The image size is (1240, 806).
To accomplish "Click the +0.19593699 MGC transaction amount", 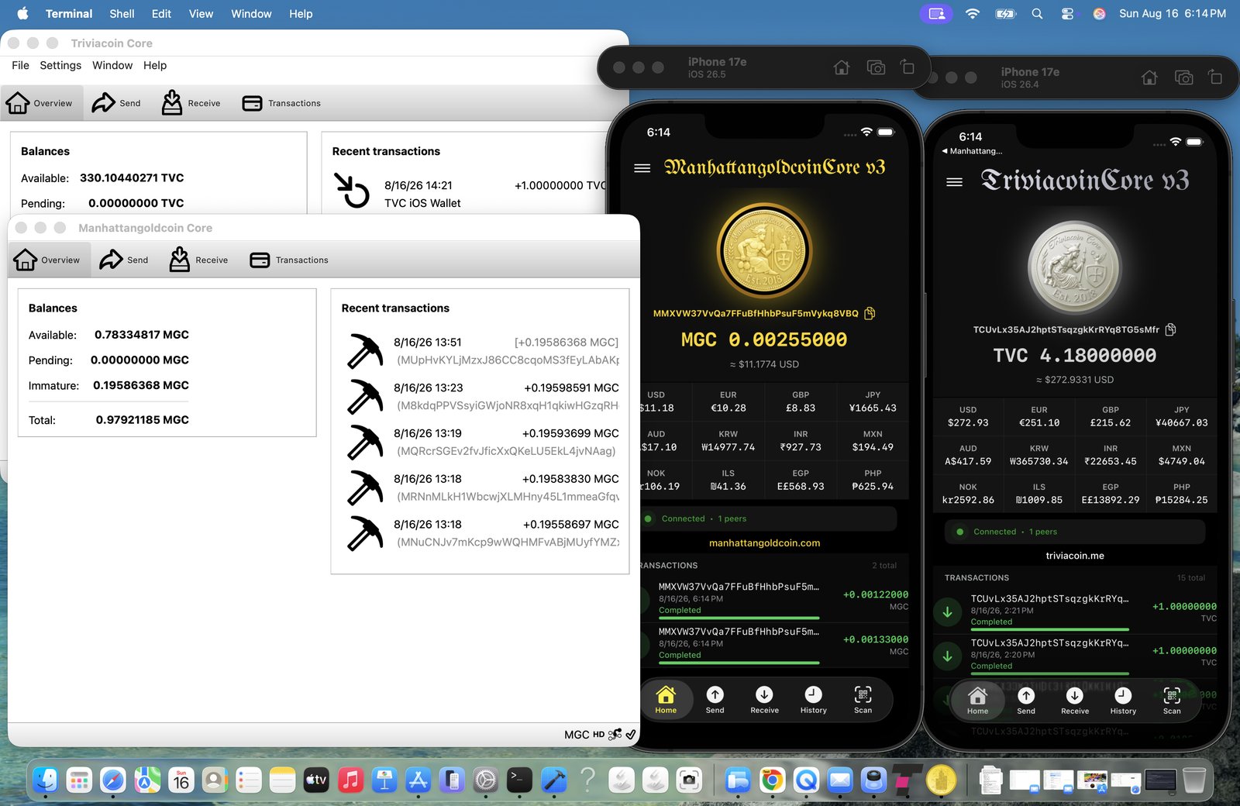I will coord(570,433).
